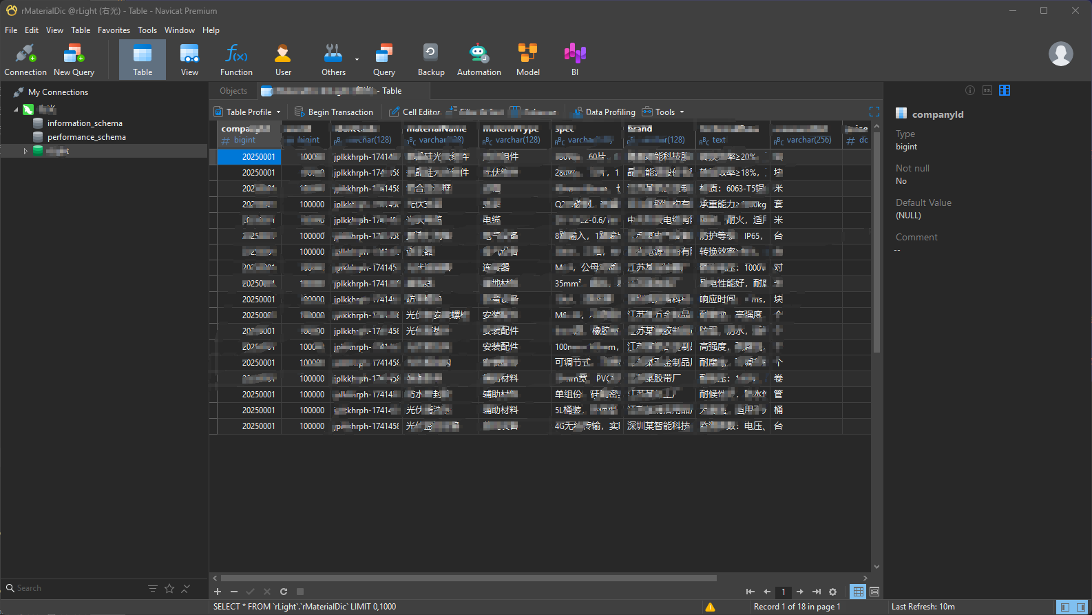Open the Table Profile dropdown
The image size is (1092, 615).
click(248, 112)
